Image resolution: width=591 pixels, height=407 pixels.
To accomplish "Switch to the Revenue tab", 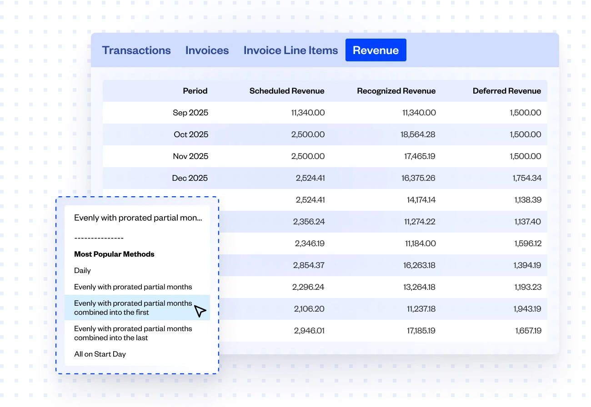I will (x=376, y=50).
